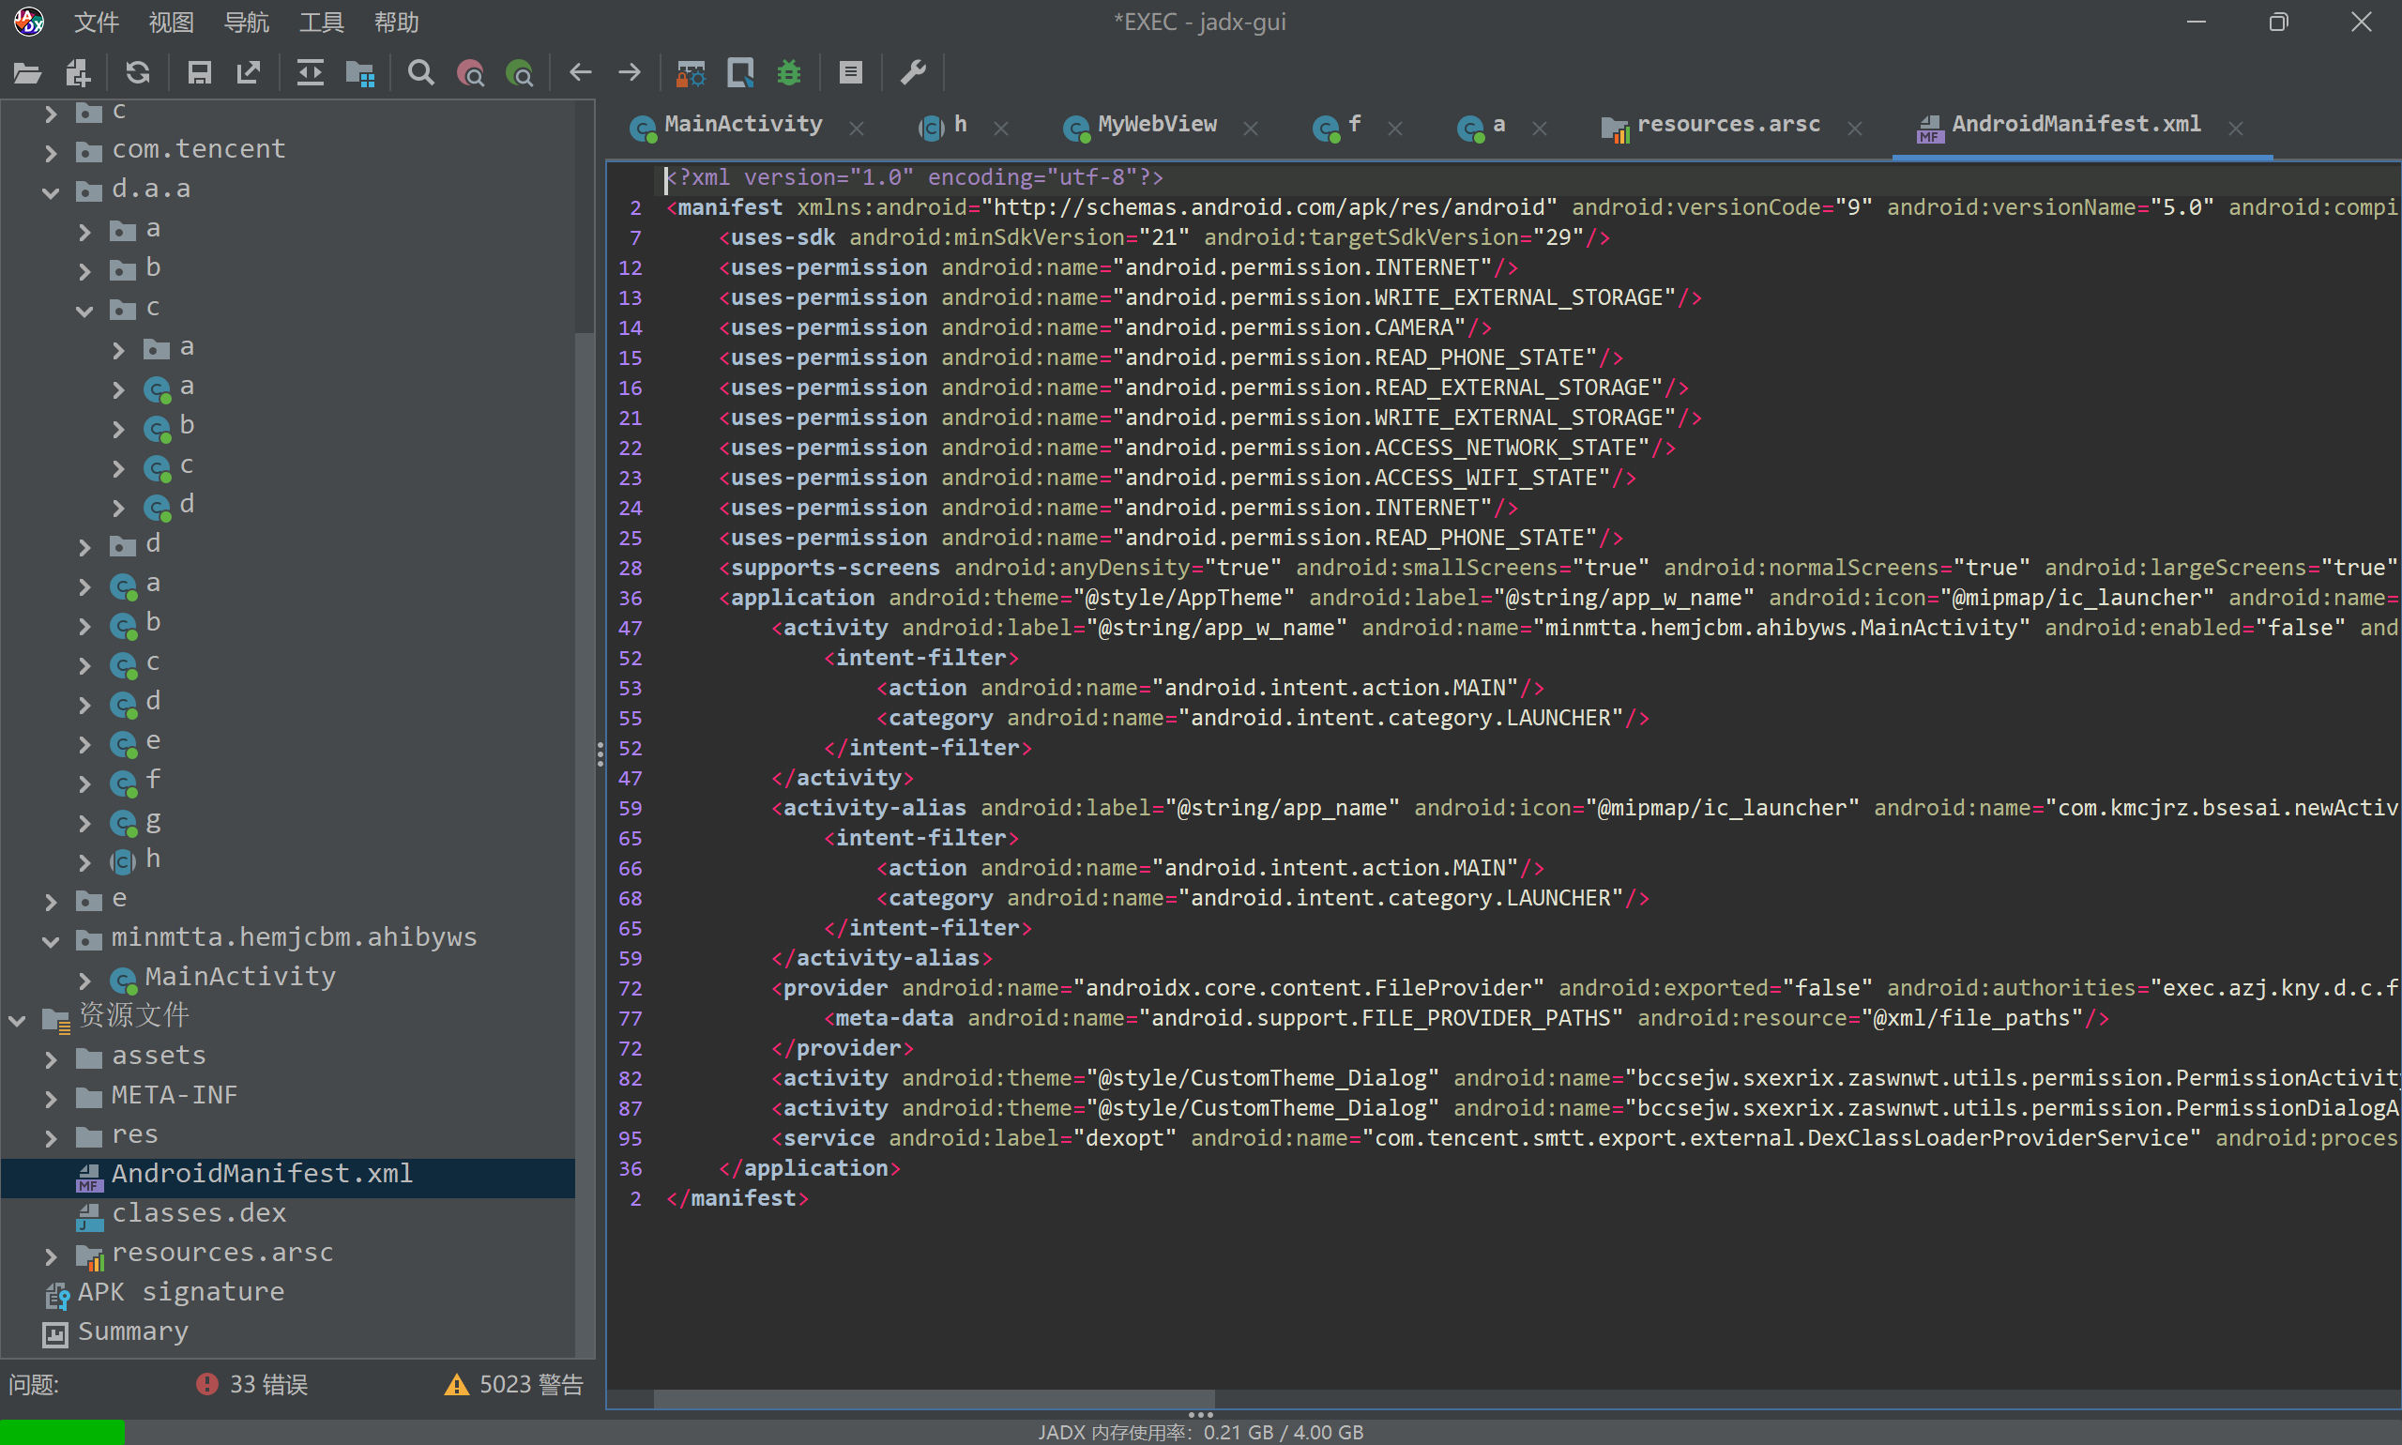The width and height of the screenshot is (2402, 1445).
Task: Reload files with the refresh icon
Action: click(138, 73)
